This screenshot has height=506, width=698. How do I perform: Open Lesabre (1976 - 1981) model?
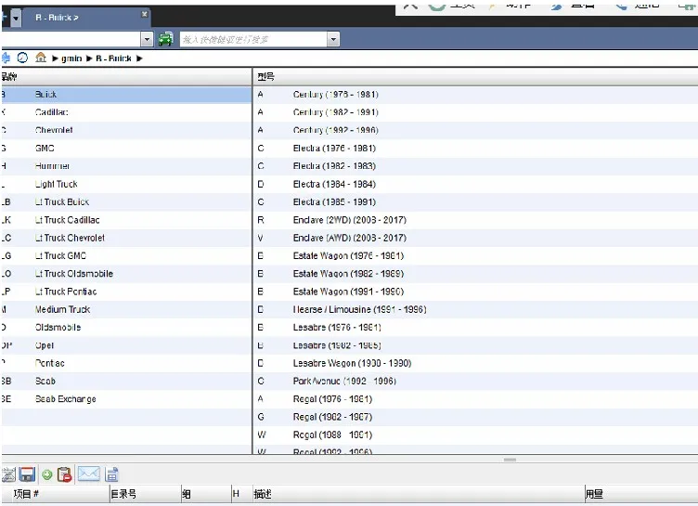click(x=475, y=328)
